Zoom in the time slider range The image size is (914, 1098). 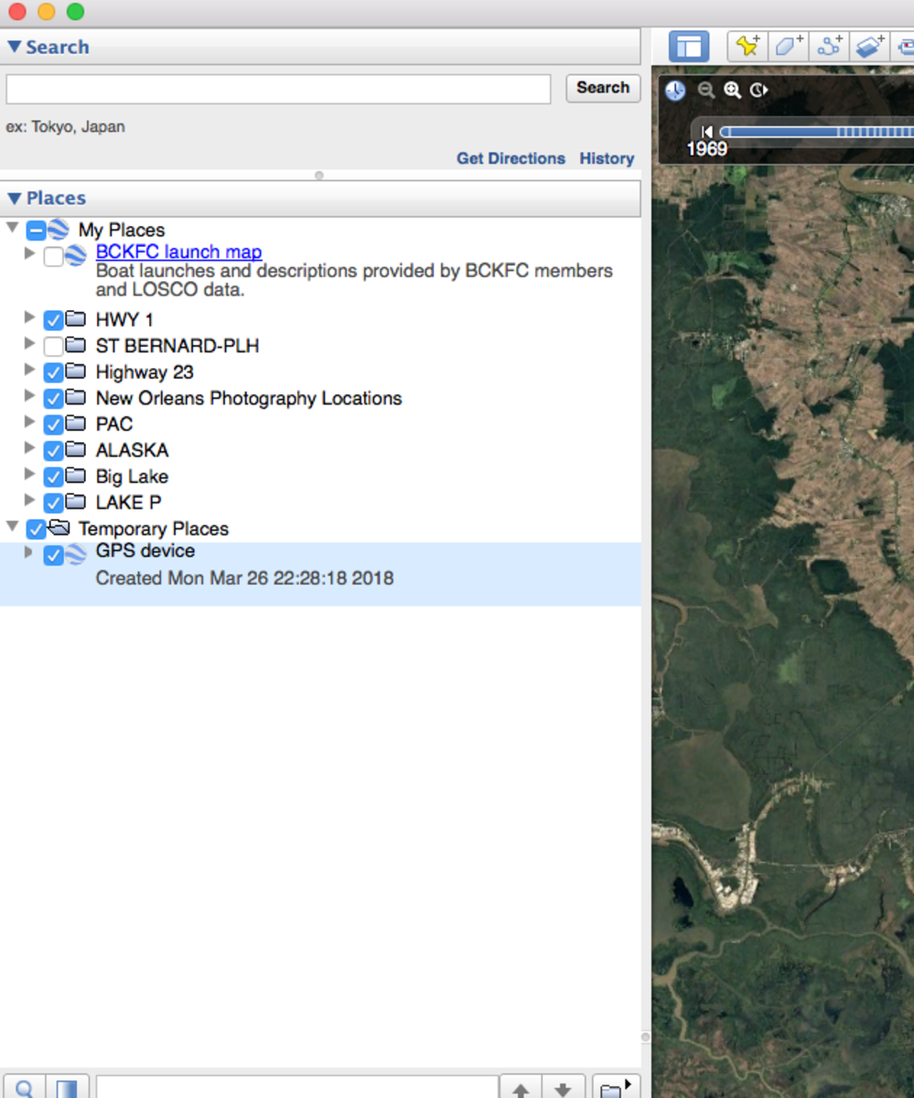pos(732,90)
